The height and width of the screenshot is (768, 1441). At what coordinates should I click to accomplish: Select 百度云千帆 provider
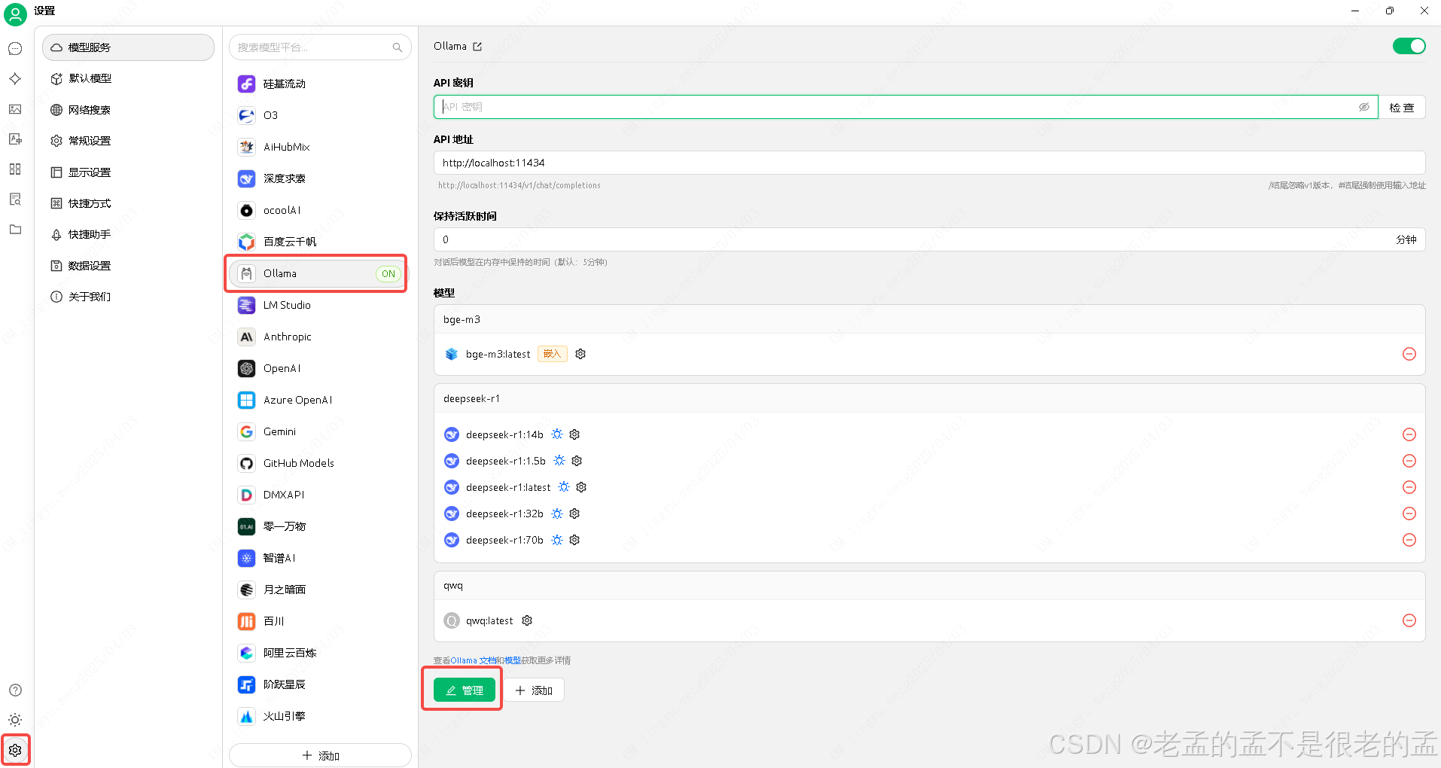coord(320,242)
